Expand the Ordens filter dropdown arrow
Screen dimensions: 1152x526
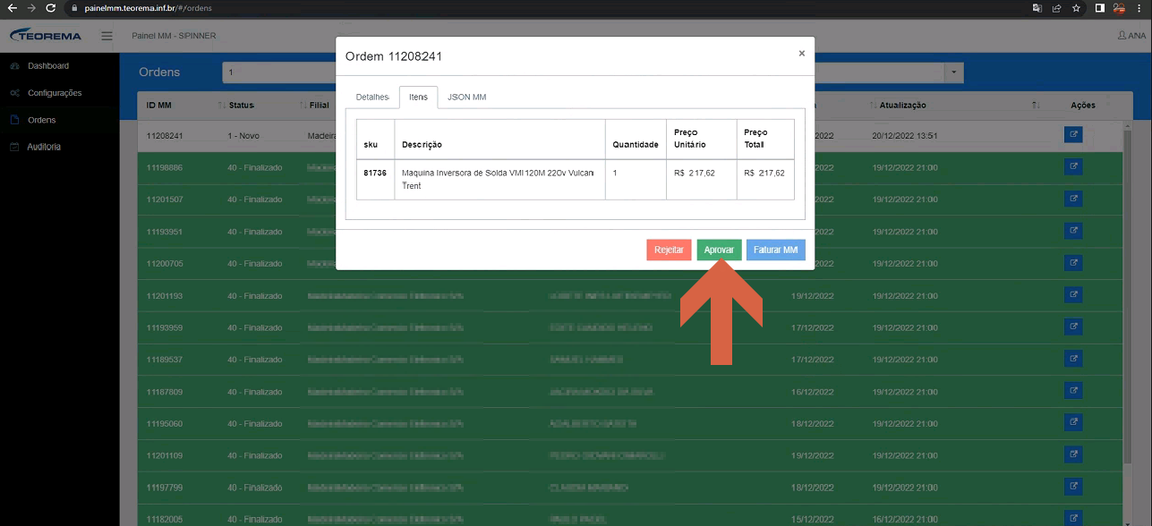click(x=955, y=72)
